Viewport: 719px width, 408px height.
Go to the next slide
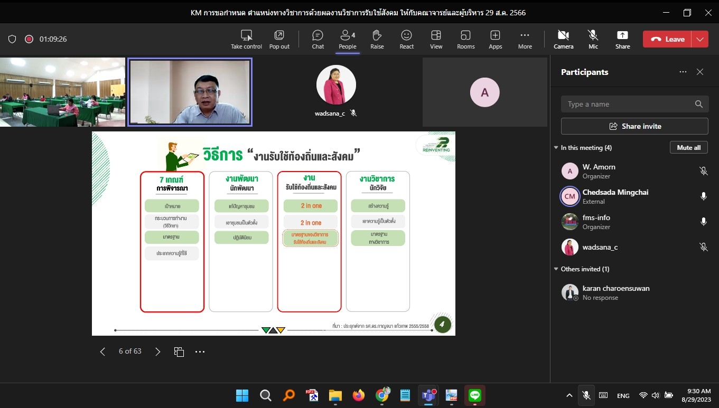157,352
